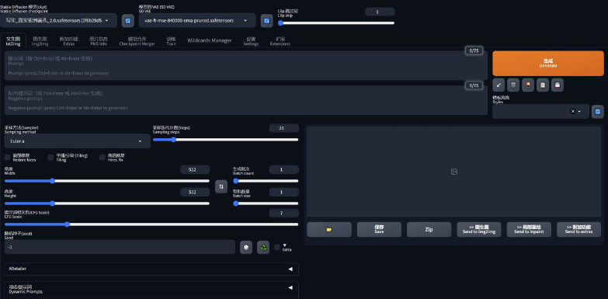Open the Wildcards Manager tab
This screenshot has height=299, width=608.
(210, 40)
